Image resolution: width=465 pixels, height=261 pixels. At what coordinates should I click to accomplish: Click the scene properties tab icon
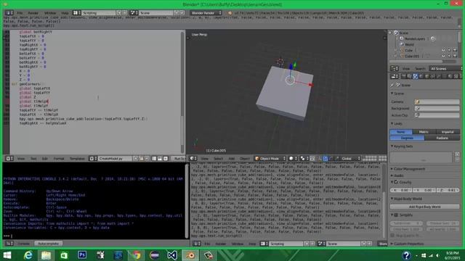(415, 76)
